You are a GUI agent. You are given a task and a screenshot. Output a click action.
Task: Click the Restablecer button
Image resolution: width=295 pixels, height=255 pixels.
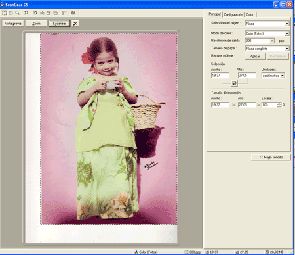(x=278, y=57)
